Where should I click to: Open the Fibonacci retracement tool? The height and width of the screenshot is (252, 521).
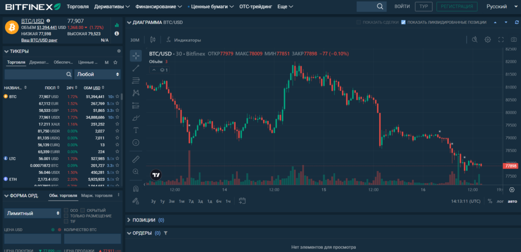click(x=135, y=81)
